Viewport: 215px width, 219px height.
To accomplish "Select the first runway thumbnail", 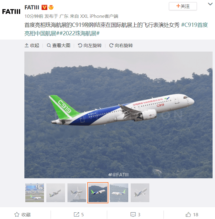I will tap(35, 193).
